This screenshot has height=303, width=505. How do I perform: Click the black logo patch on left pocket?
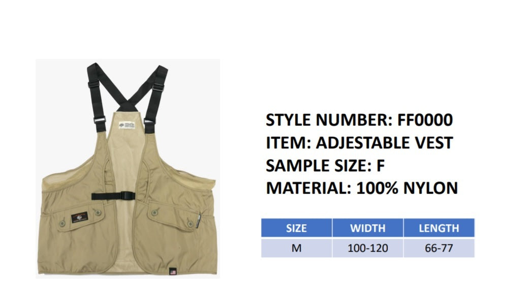tap(80, 218)
